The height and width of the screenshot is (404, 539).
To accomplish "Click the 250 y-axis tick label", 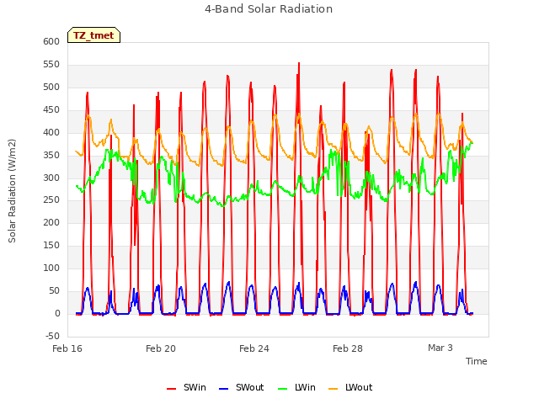I will (51, 199).
